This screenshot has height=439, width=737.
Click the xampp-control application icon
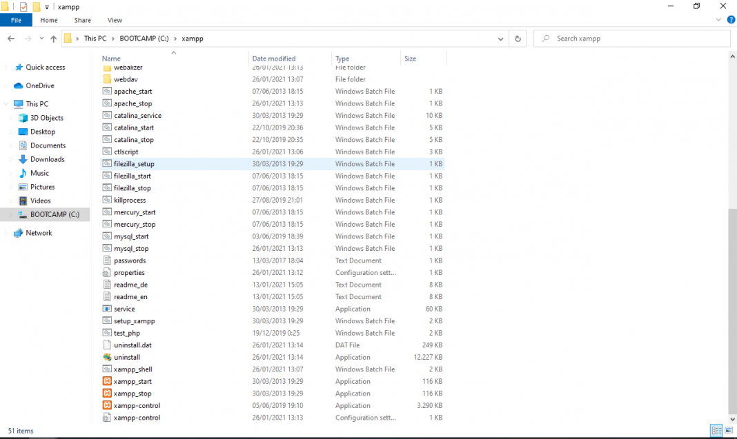(107, 405)
